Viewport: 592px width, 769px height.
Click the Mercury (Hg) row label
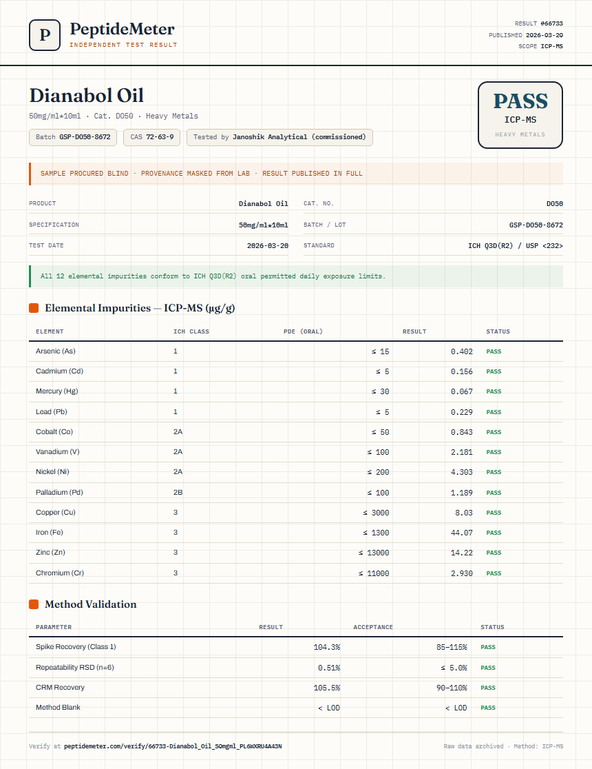[x=57, y=391]
